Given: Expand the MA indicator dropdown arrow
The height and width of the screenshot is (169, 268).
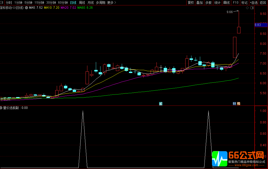Looking at the screenshot, I should (x=26, y=8).
